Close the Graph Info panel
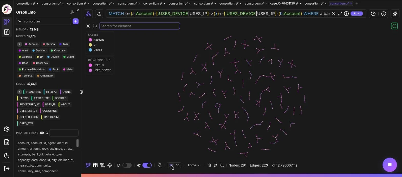This screenshot has height=177, width=402. pos(78,10)
